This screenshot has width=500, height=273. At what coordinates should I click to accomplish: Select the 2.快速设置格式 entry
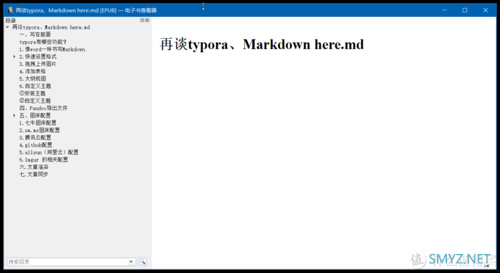coord(37,57)
